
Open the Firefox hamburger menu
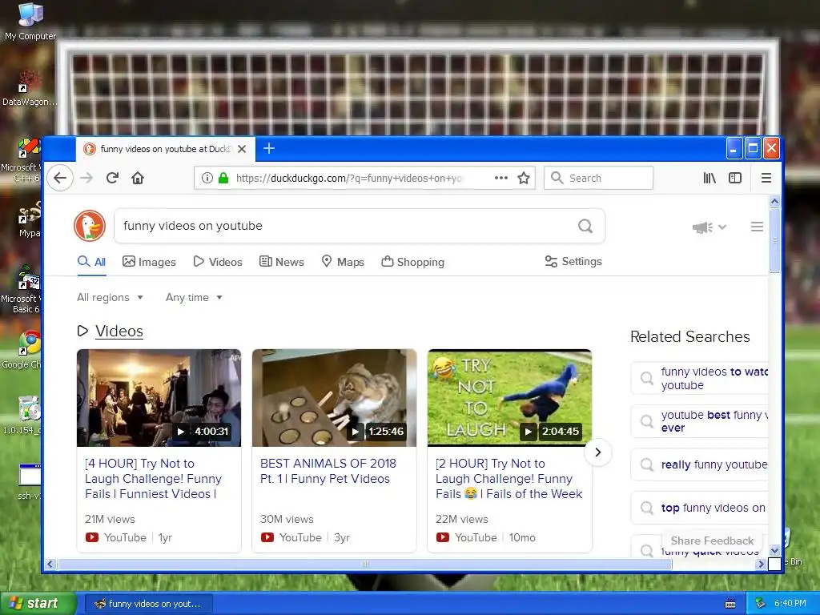point(766,178)
